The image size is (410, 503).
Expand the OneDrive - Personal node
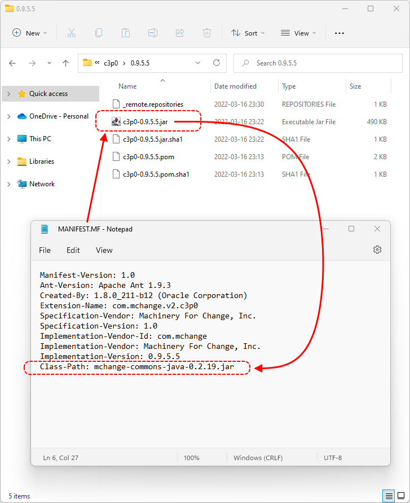(x=8, y=116)
